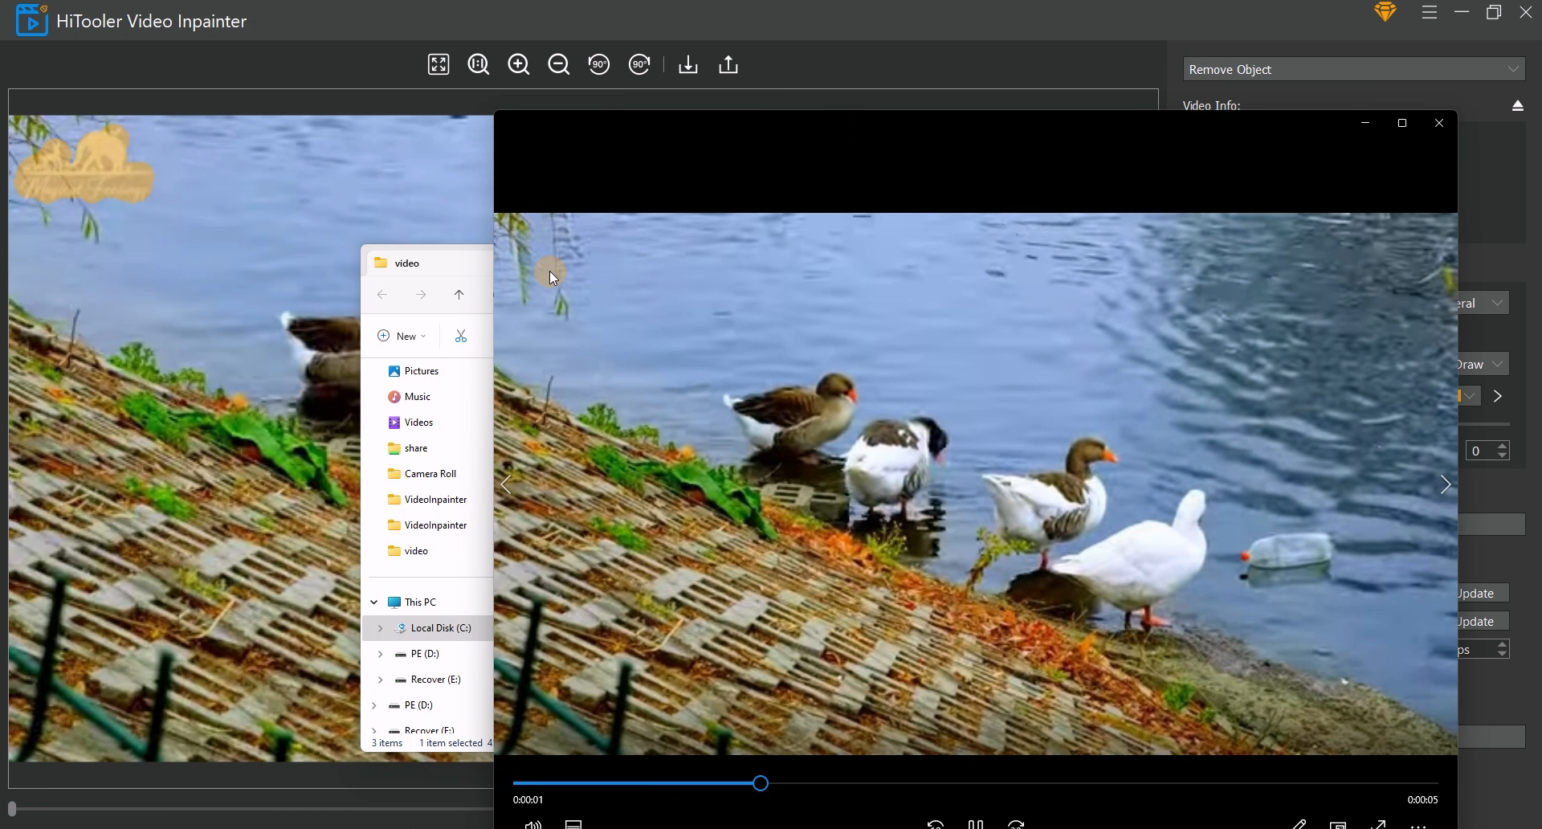Collapse the This PC tree section
1542x829 pixels.
tap(373, 602)
